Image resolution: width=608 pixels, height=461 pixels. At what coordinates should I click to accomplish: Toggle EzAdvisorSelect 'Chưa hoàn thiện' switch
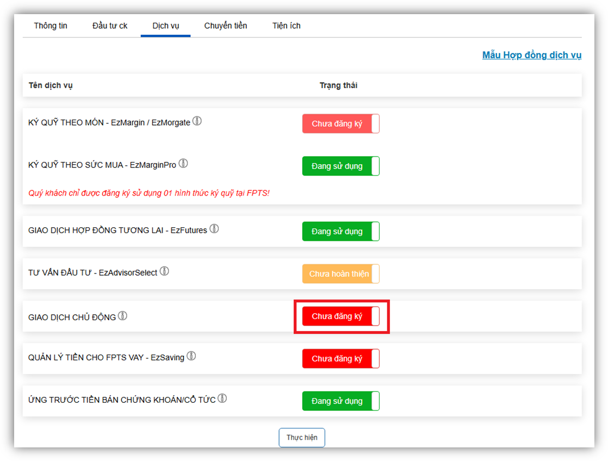[x=341, y=274]
